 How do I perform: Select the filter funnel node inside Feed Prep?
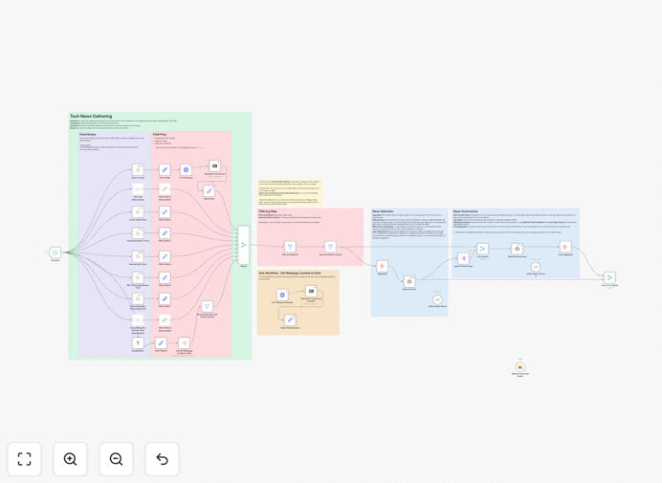[x=207, y=306]
